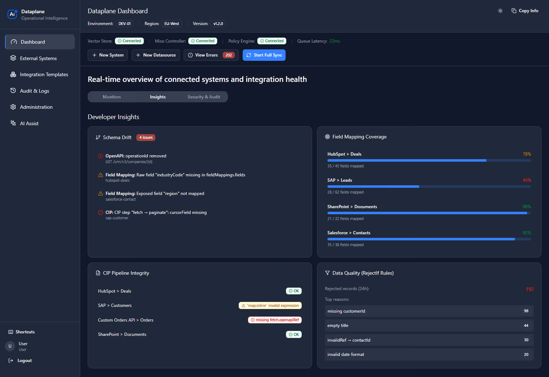
Task: Click the Dashboard gauge icon
Action: (14, 42)
